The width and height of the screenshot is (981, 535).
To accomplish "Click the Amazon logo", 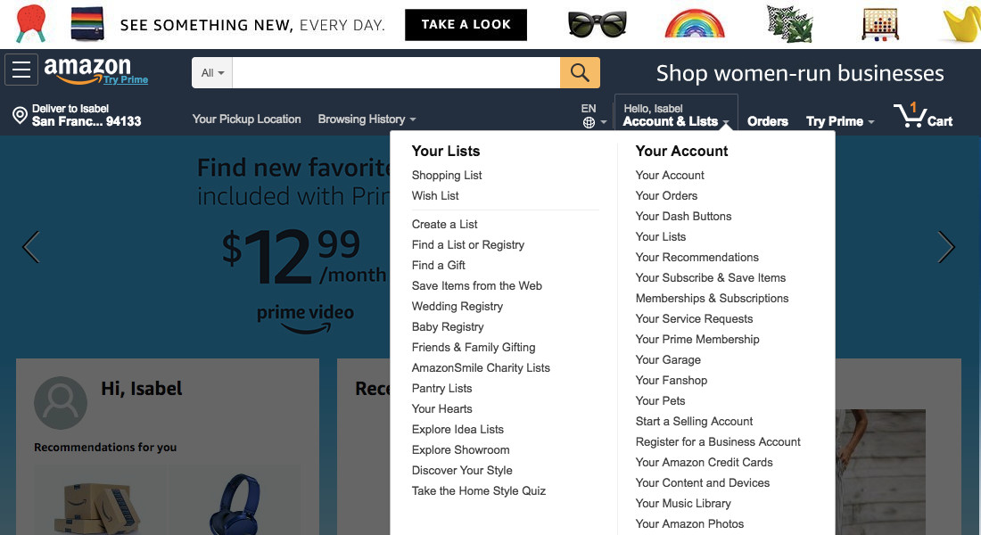I will point(87,70).
